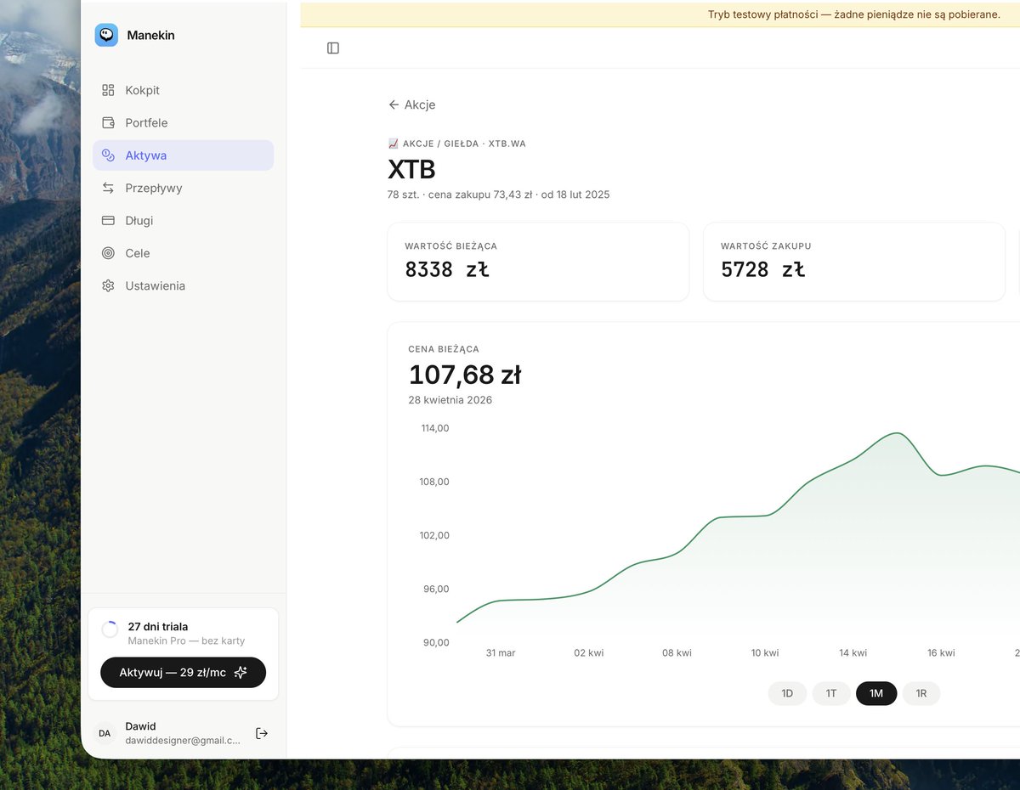The width and height of the screenshot is (1020, 790).
Task: Click the email dawiddesigner@gmail.c...
Action: [x=183, y=741]
